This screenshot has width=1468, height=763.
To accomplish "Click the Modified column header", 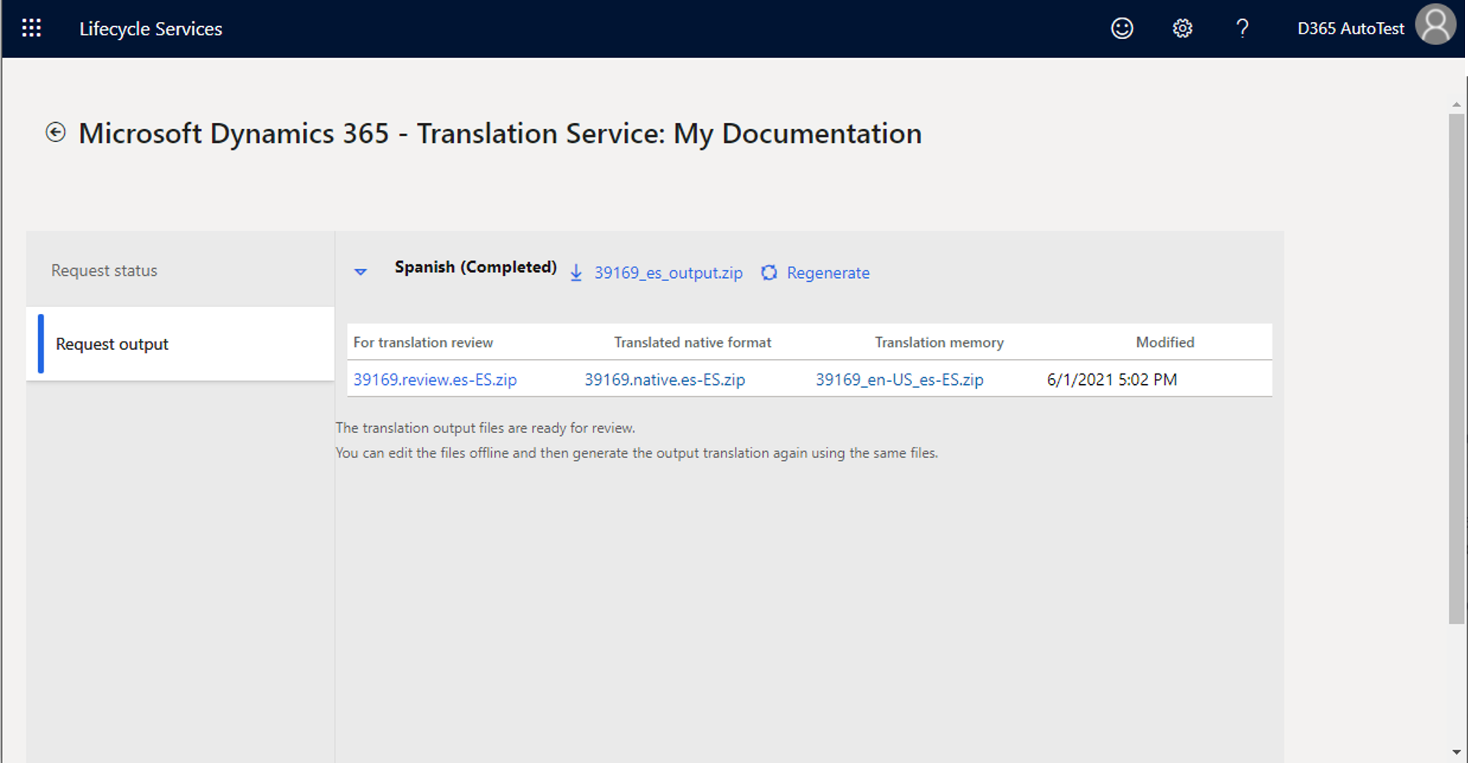I will (x=1165, y=342).
